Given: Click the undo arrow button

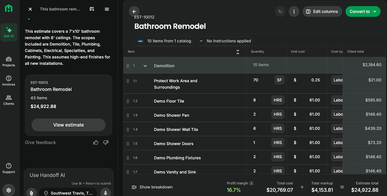Looking at the screenshot, I should tap(280, 12).
